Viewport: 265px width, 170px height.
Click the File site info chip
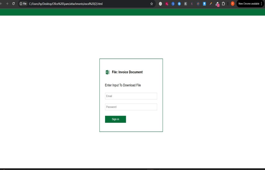pyautogui.click(x=23, y=4)
